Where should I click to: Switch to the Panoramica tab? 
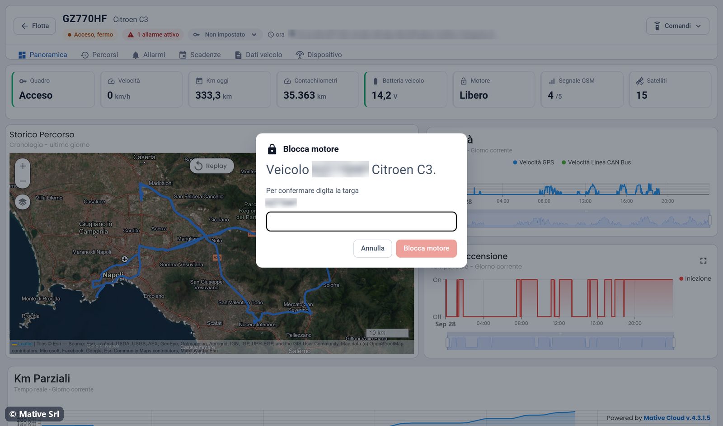pos(42,55)
